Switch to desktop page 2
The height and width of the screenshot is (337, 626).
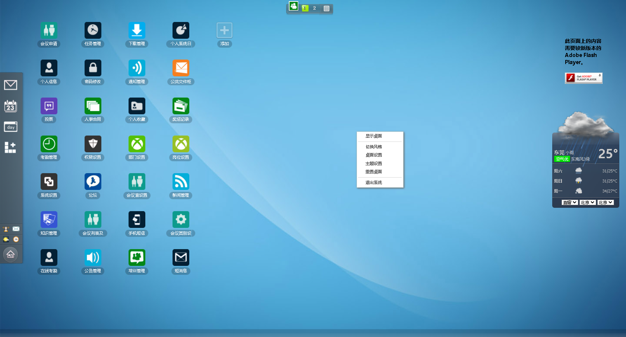pos(314,8)
